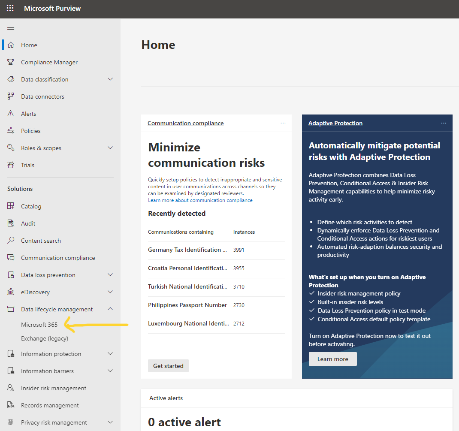Open Audit solution in sidebar
Image resolution: width=459 pixels, height=431 pixels.
28,223
